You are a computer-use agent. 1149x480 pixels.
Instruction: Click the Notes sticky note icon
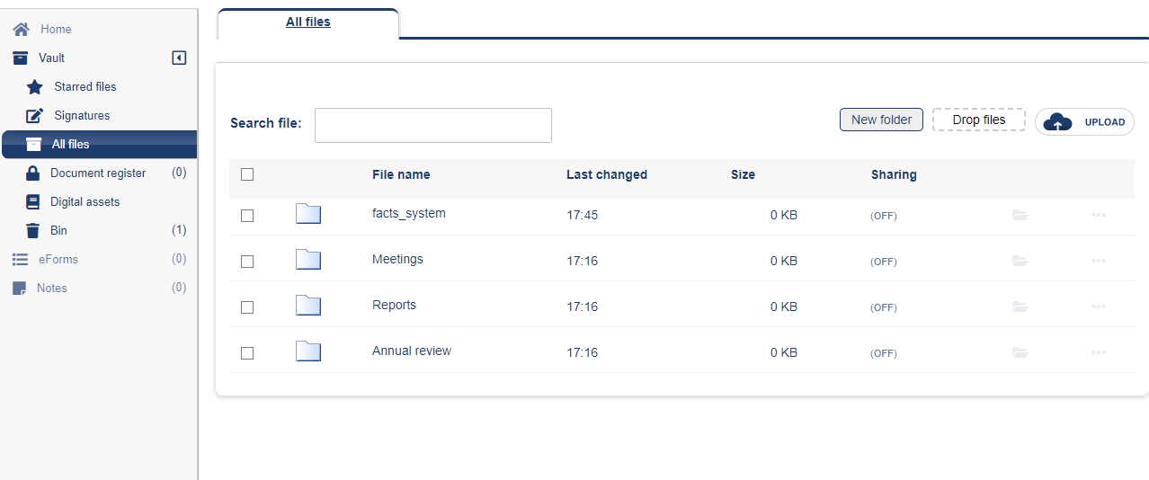pyautogui.click(x=19, y=289)
